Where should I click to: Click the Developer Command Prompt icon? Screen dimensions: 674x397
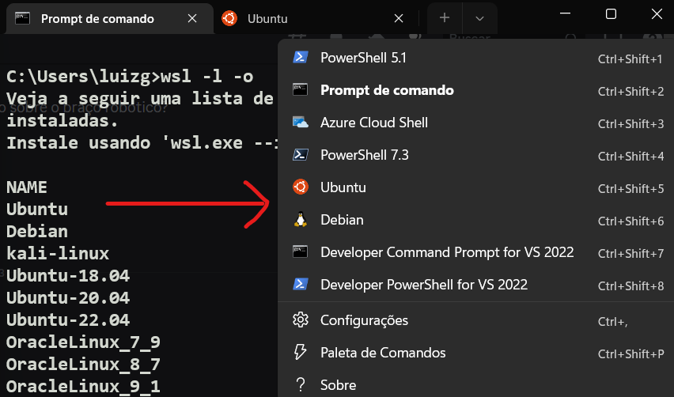pyautogui.click(x=301, y=251)
